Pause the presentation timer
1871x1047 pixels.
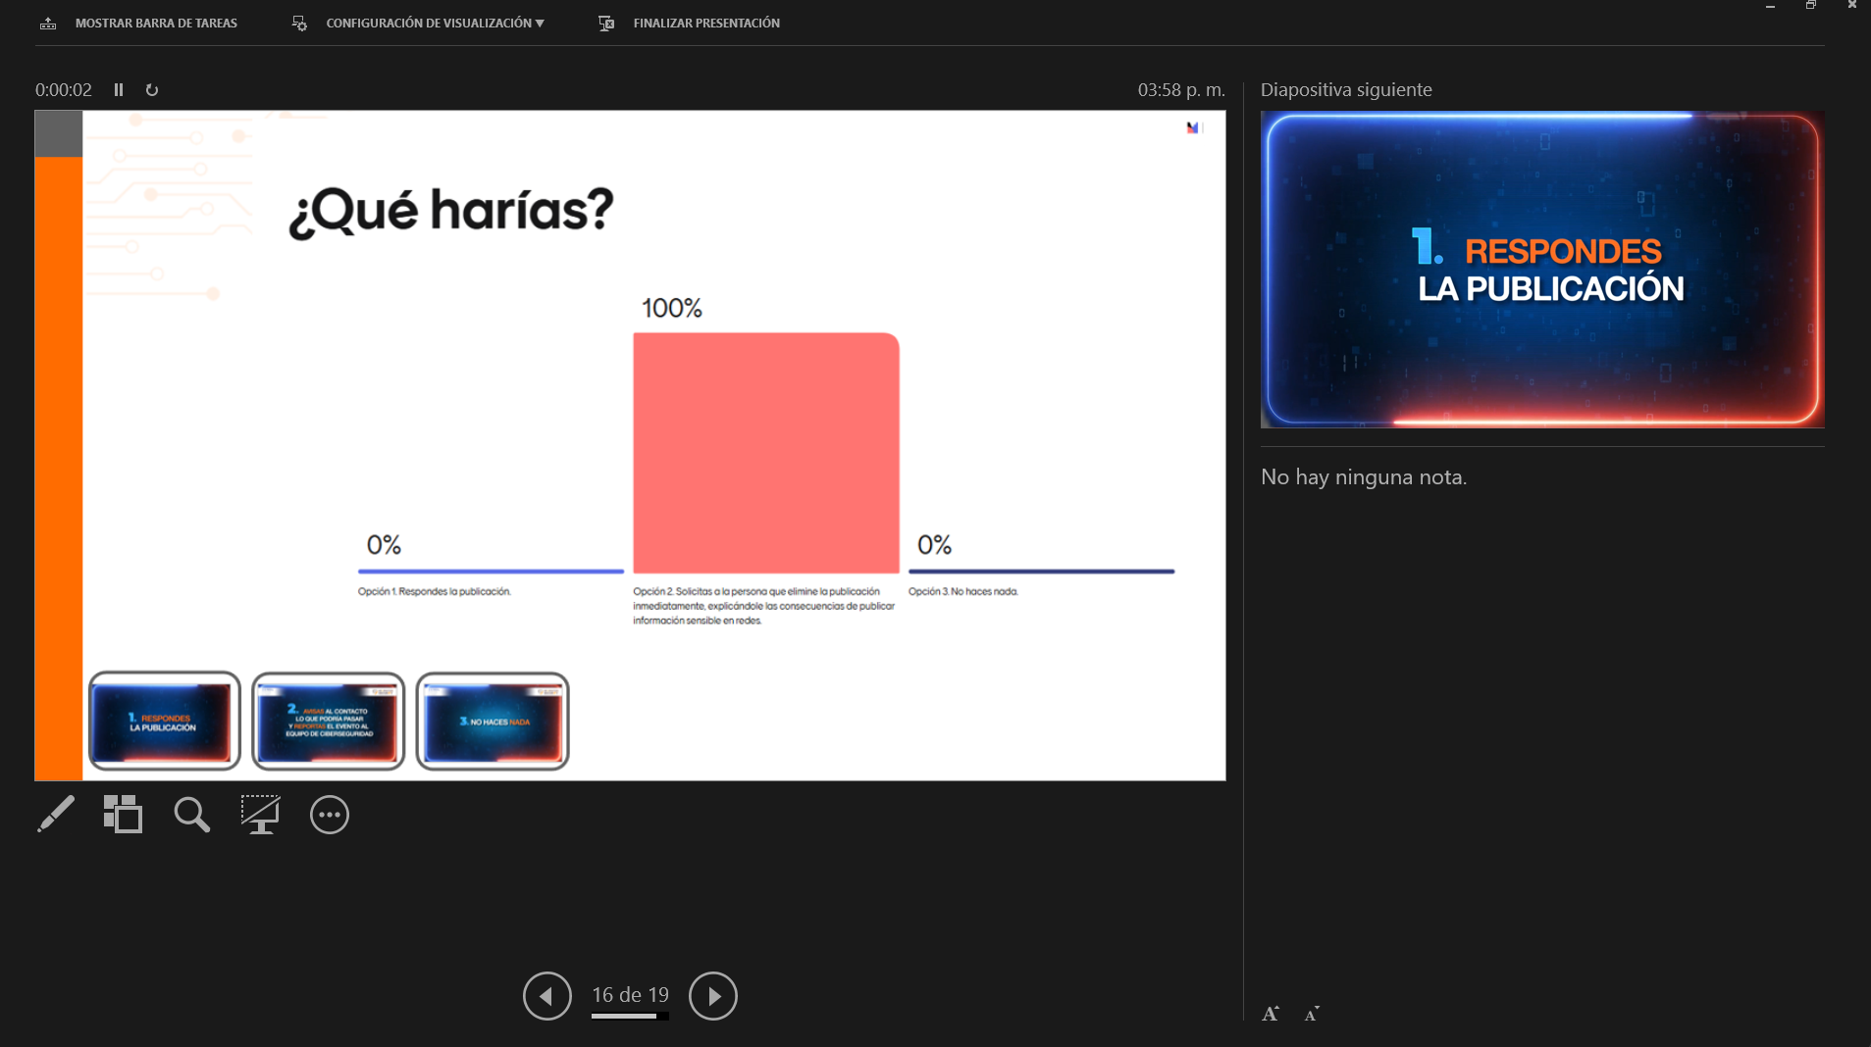pyautogui.click(x=119, y=89)
